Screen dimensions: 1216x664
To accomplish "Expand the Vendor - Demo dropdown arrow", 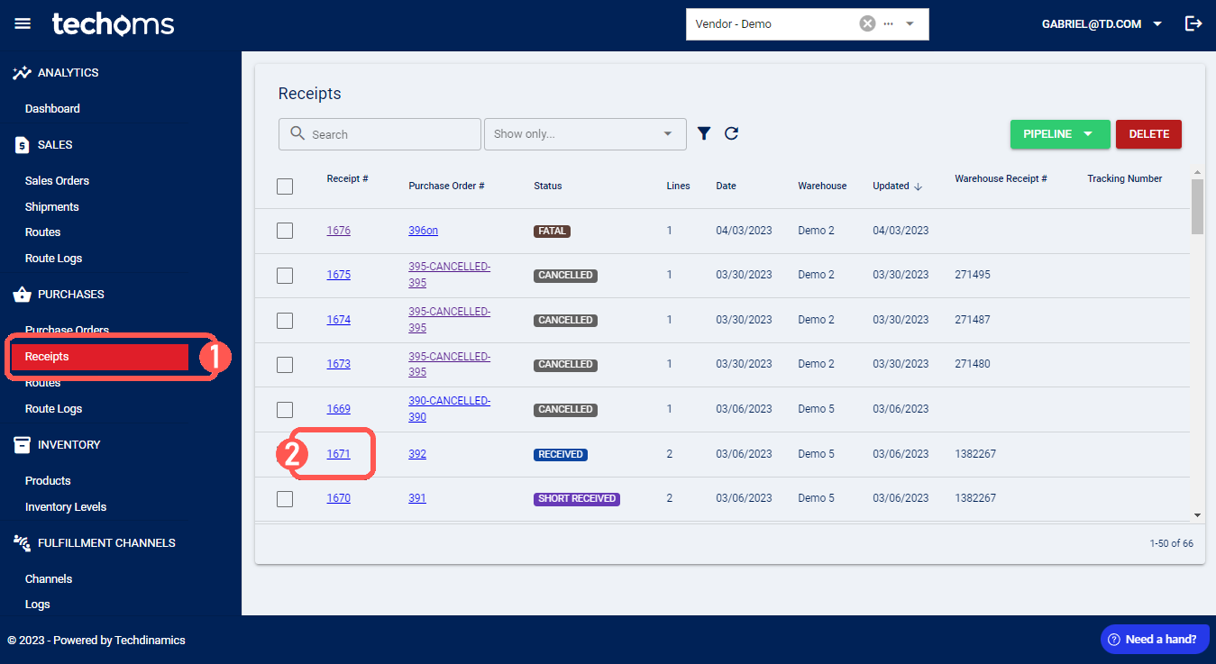I will point(910,23).
